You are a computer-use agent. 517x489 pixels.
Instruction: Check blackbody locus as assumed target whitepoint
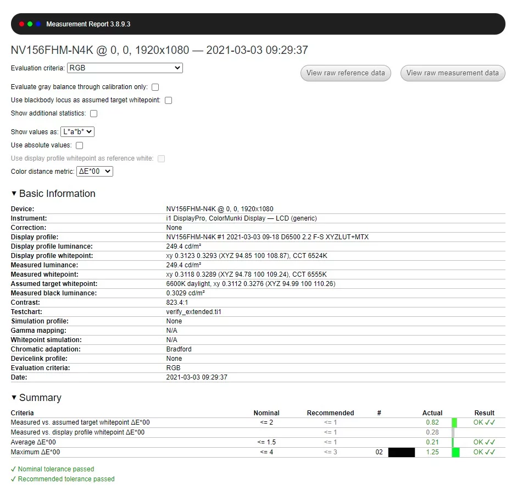pyautogui.click(x=168, y=100)
